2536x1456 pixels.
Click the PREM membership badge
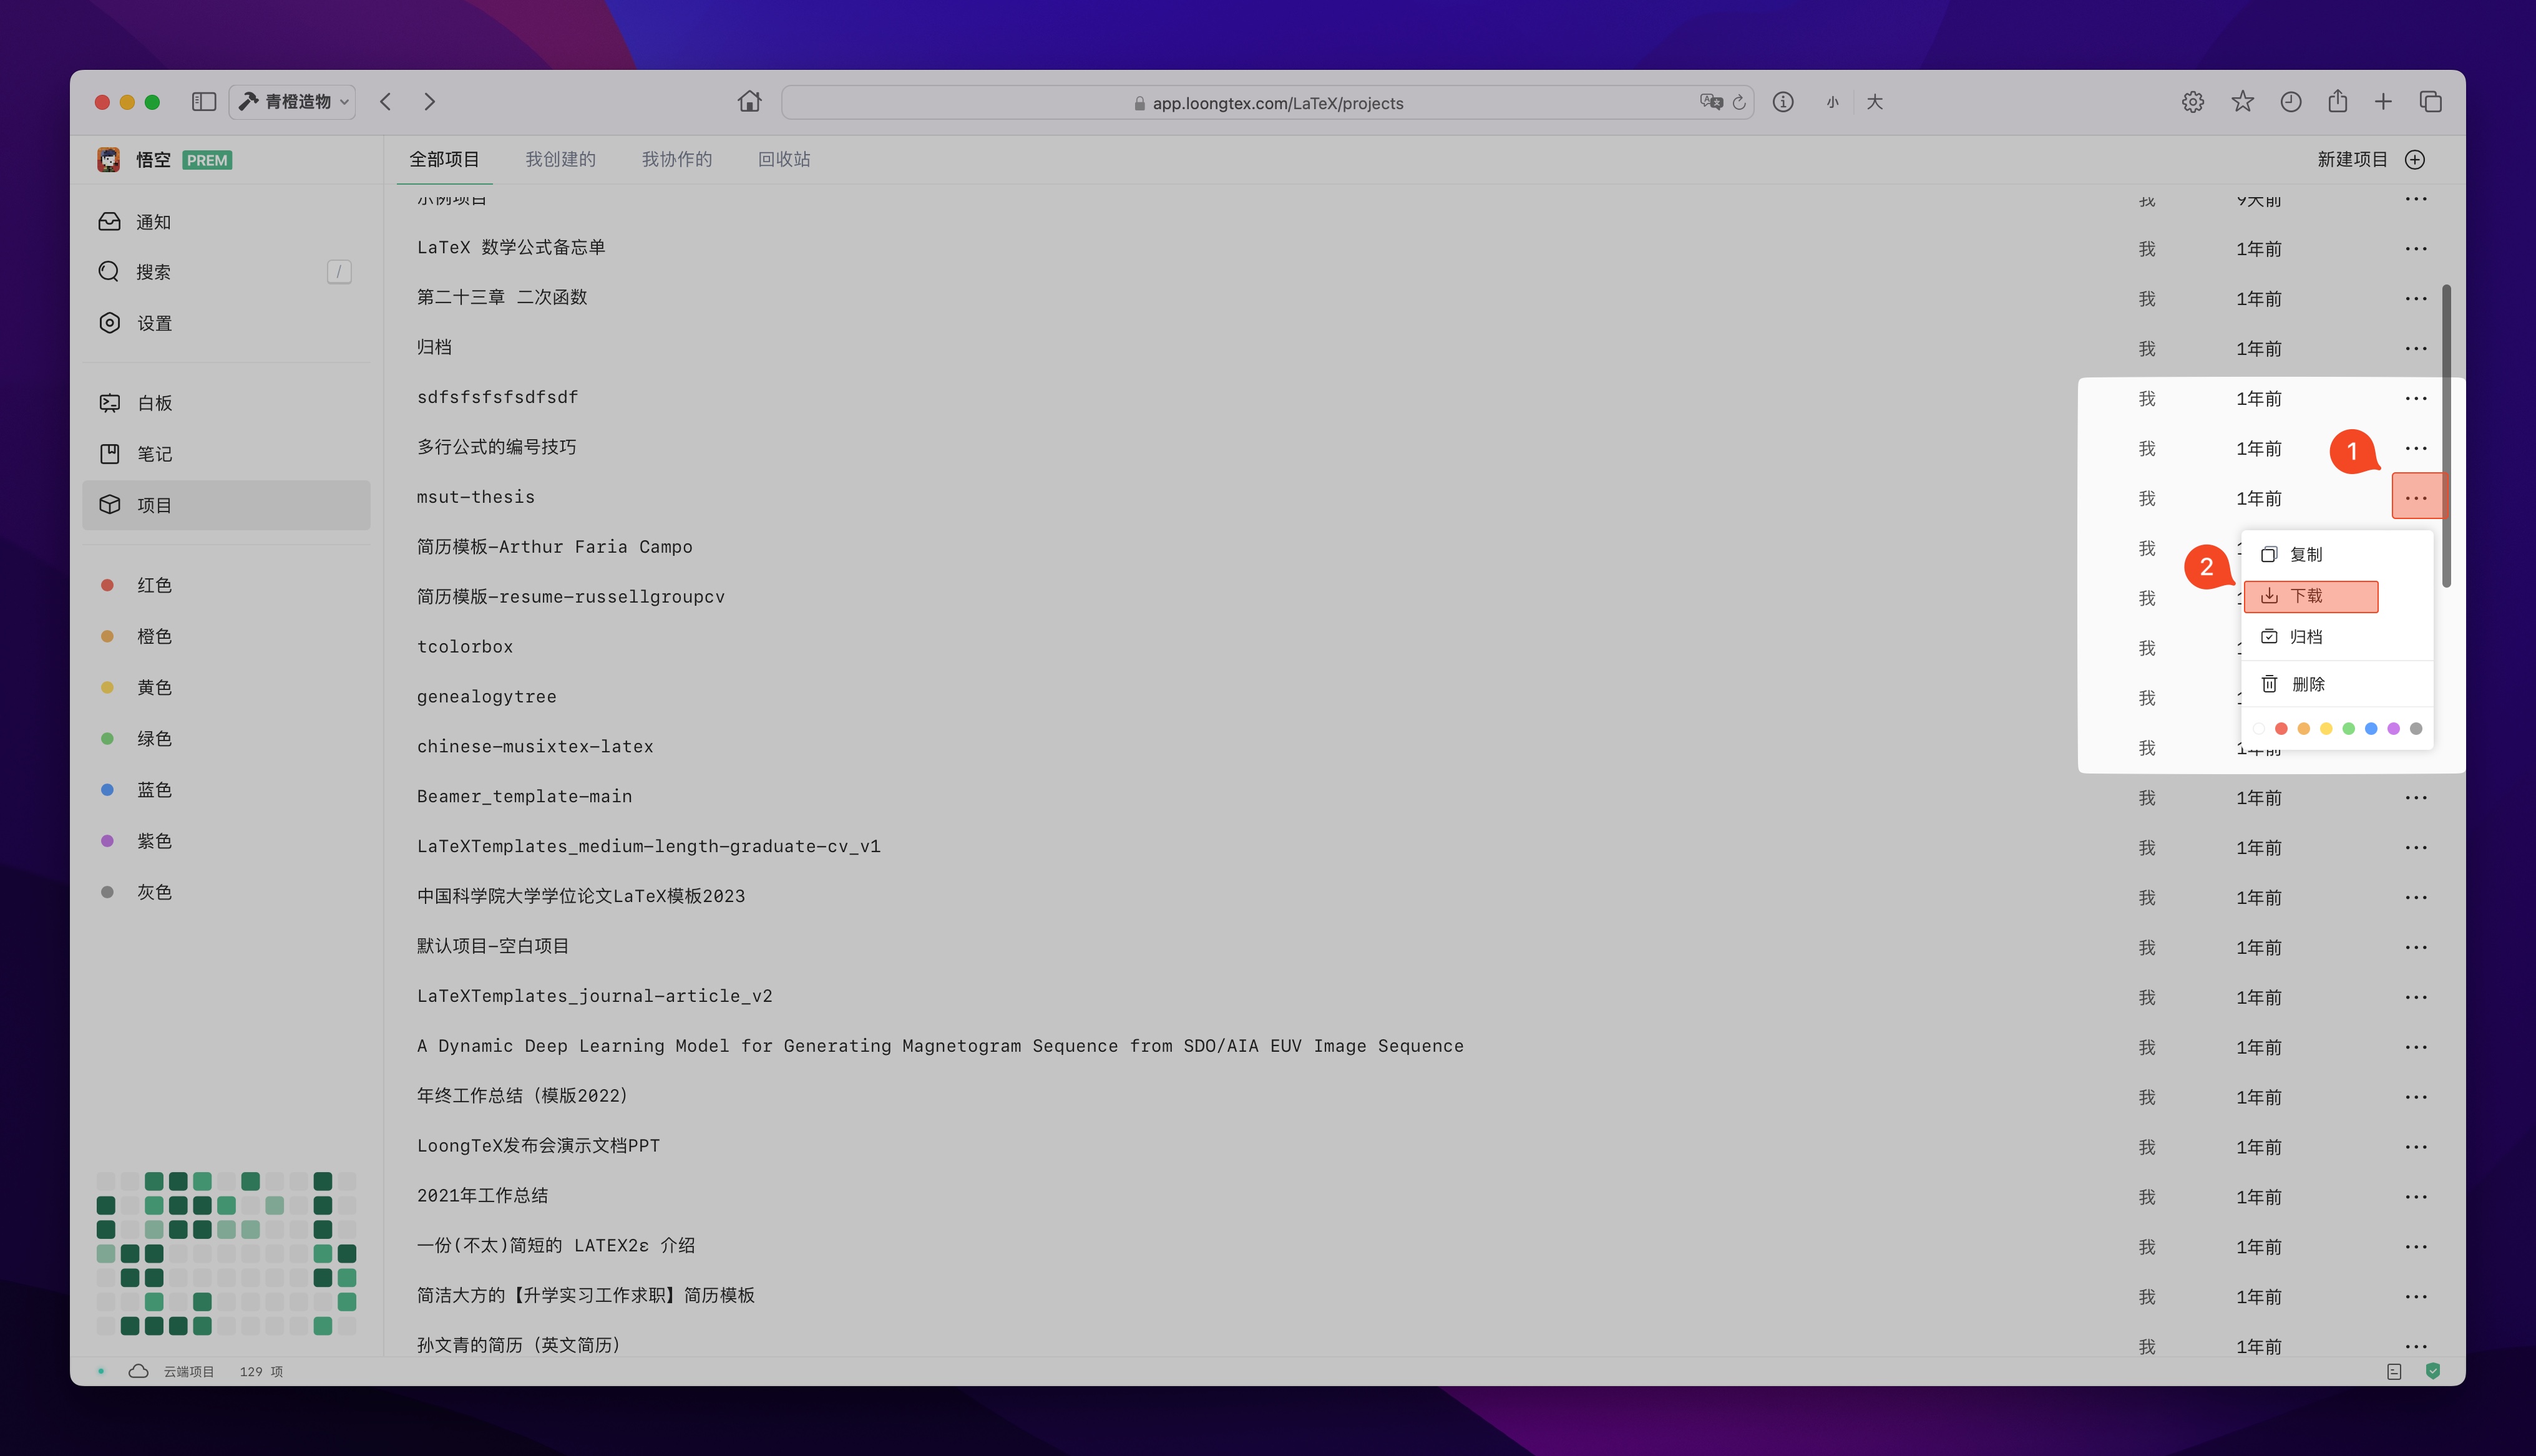point(207,160)
